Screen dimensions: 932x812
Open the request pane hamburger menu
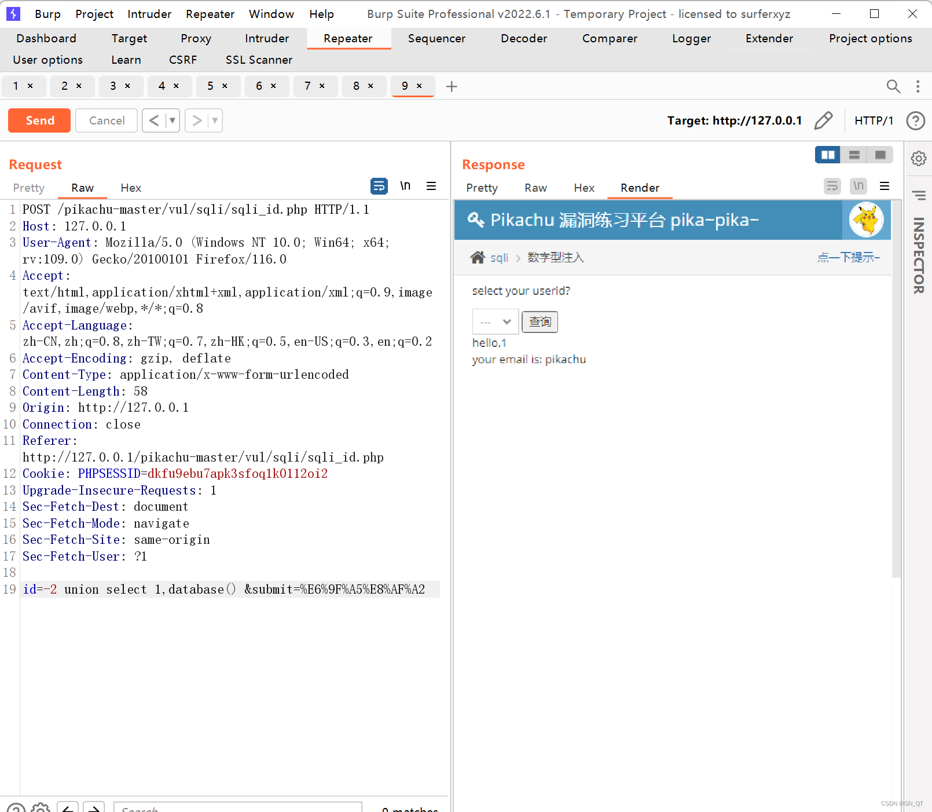tap(431, 186)
